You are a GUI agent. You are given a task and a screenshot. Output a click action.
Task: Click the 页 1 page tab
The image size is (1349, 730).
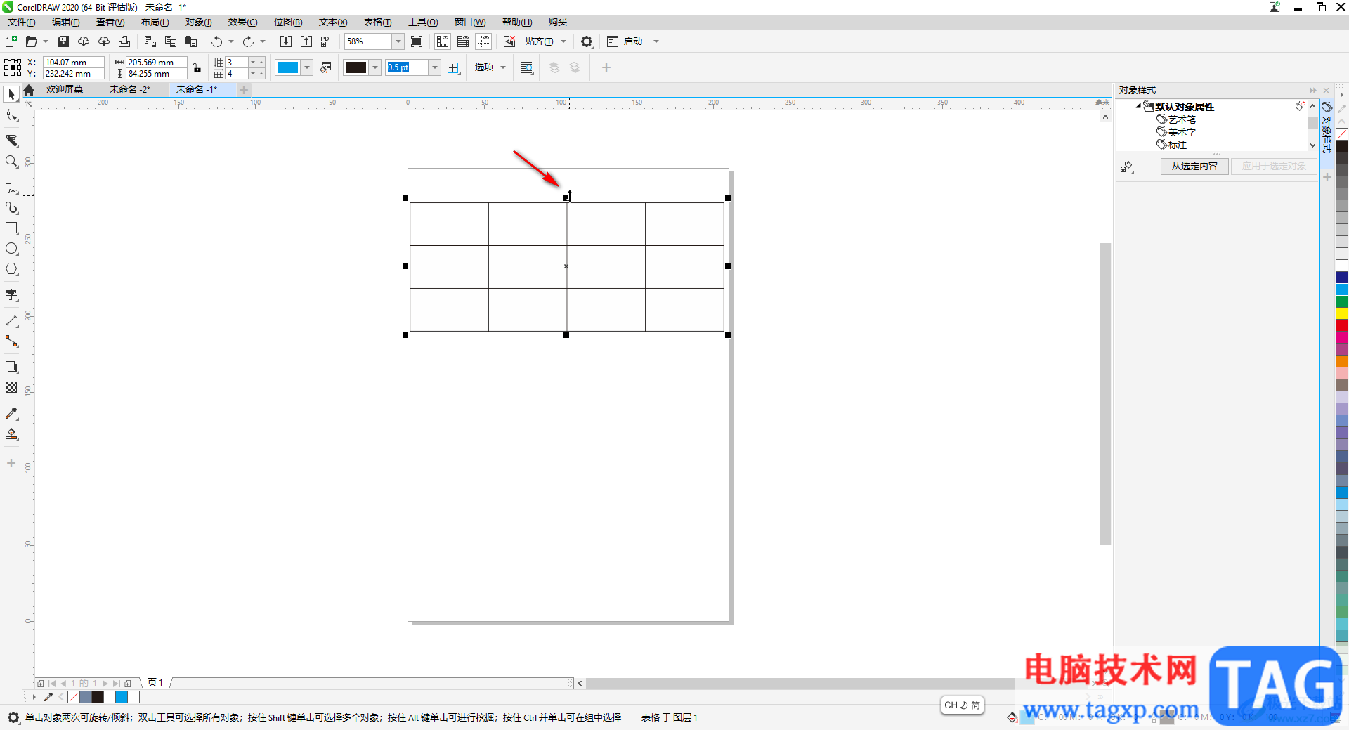tap(155, 683)
